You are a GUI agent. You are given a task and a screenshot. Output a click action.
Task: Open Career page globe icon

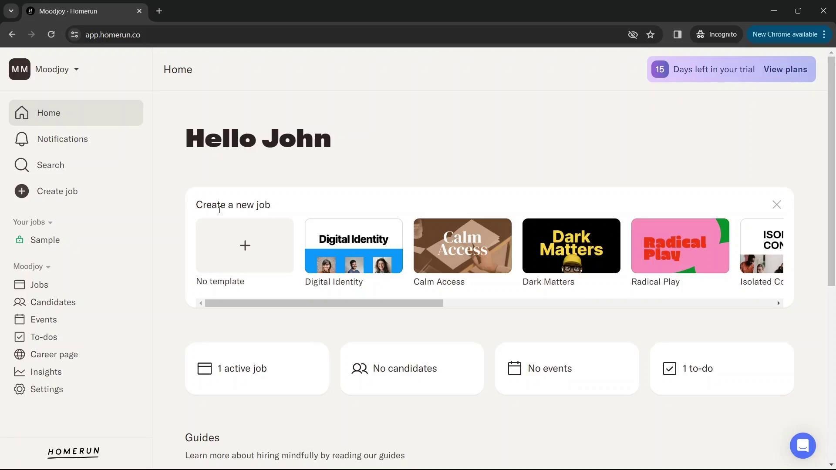20,355
